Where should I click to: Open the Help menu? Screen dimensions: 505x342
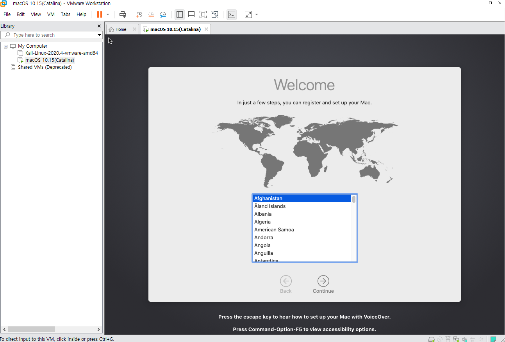(x=81, y=14)
